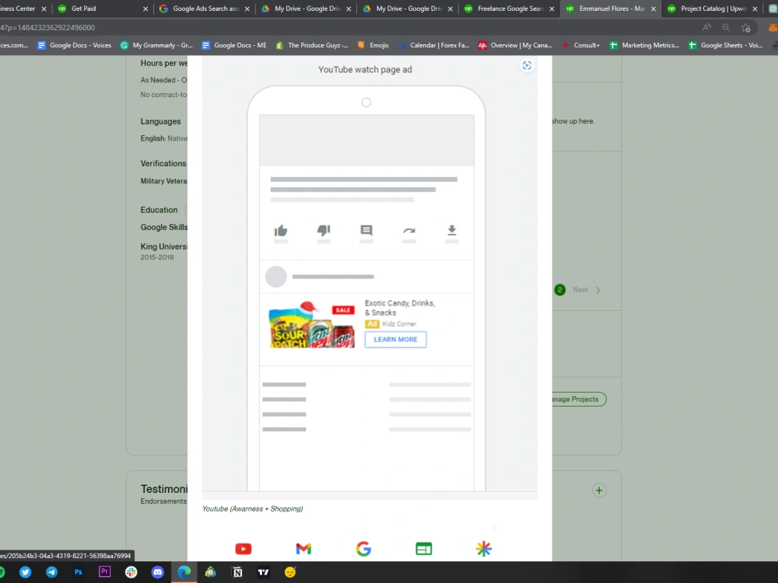Open Photoshop from the taskbar
The image size is (778, 583).
click(78, 572)
